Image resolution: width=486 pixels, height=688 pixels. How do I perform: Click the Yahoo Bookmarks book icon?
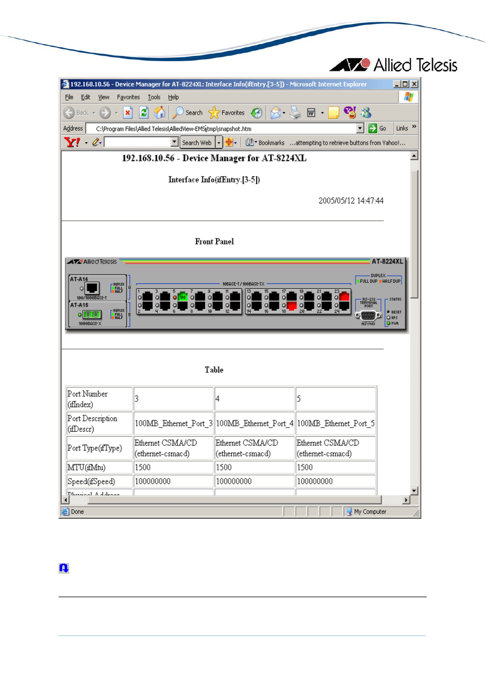(x=250, y=142)
